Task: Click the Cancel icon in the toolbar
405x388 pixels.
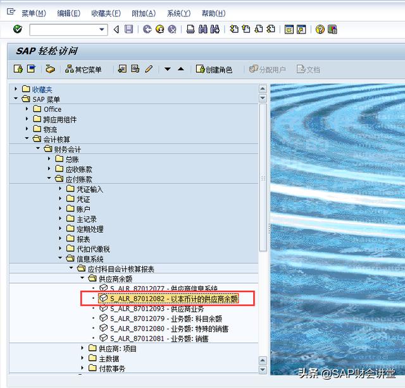Action: click(172, 29)
